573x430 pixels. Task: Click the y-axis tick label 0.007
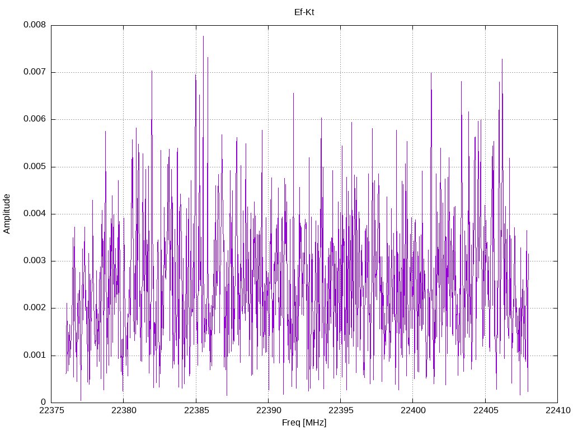pos(35,72)
